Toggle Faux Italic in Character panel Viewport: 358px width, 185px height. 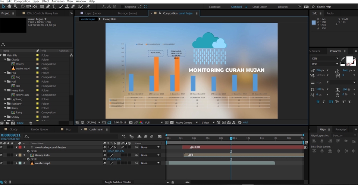(324, 102)
